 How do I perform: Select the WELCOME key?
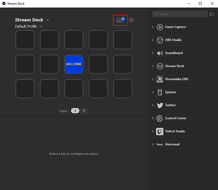tap(74, 64)
